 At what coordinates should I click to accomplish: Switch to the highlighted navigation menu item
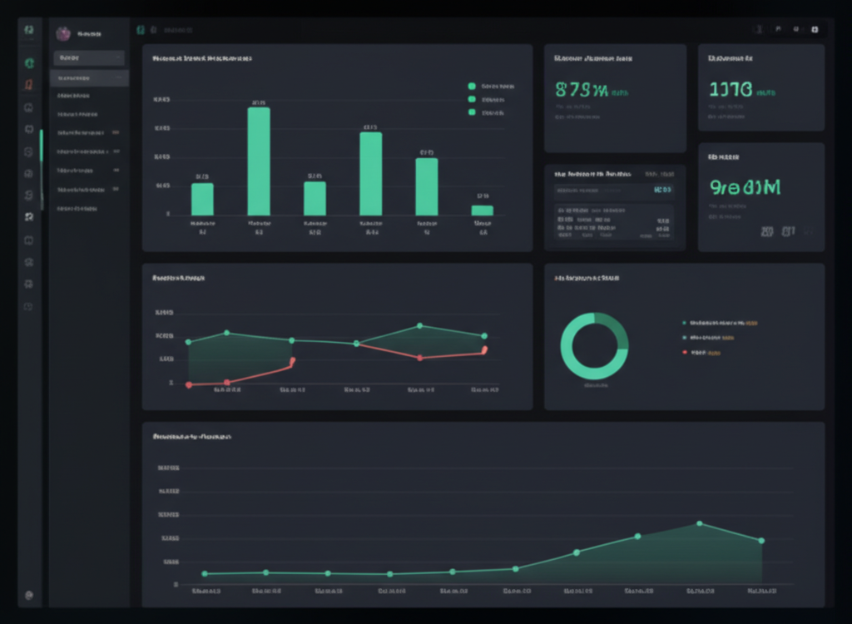[x=89, y=77]
